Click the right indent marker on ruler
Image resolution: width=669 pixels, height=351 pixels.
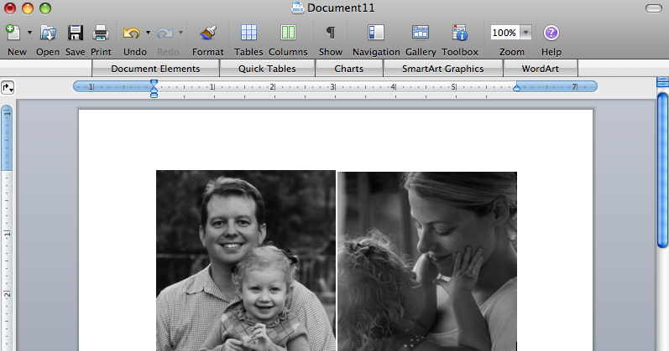(516, 88)
